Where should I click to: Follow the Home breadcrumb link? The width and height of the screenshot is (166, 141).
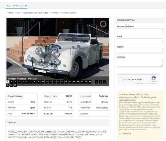click(x=10, y=13)
